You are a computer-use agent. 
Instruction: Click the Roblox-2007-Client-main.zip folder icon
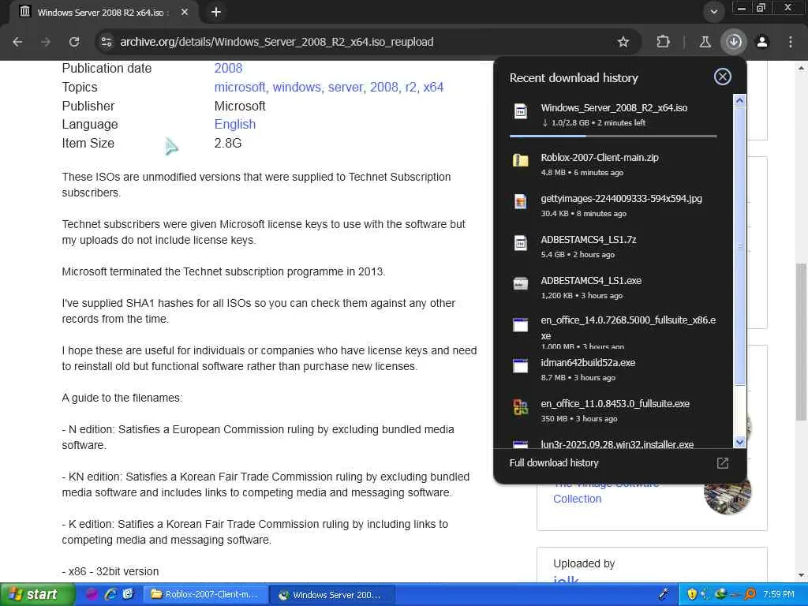(x=521, y=160)
